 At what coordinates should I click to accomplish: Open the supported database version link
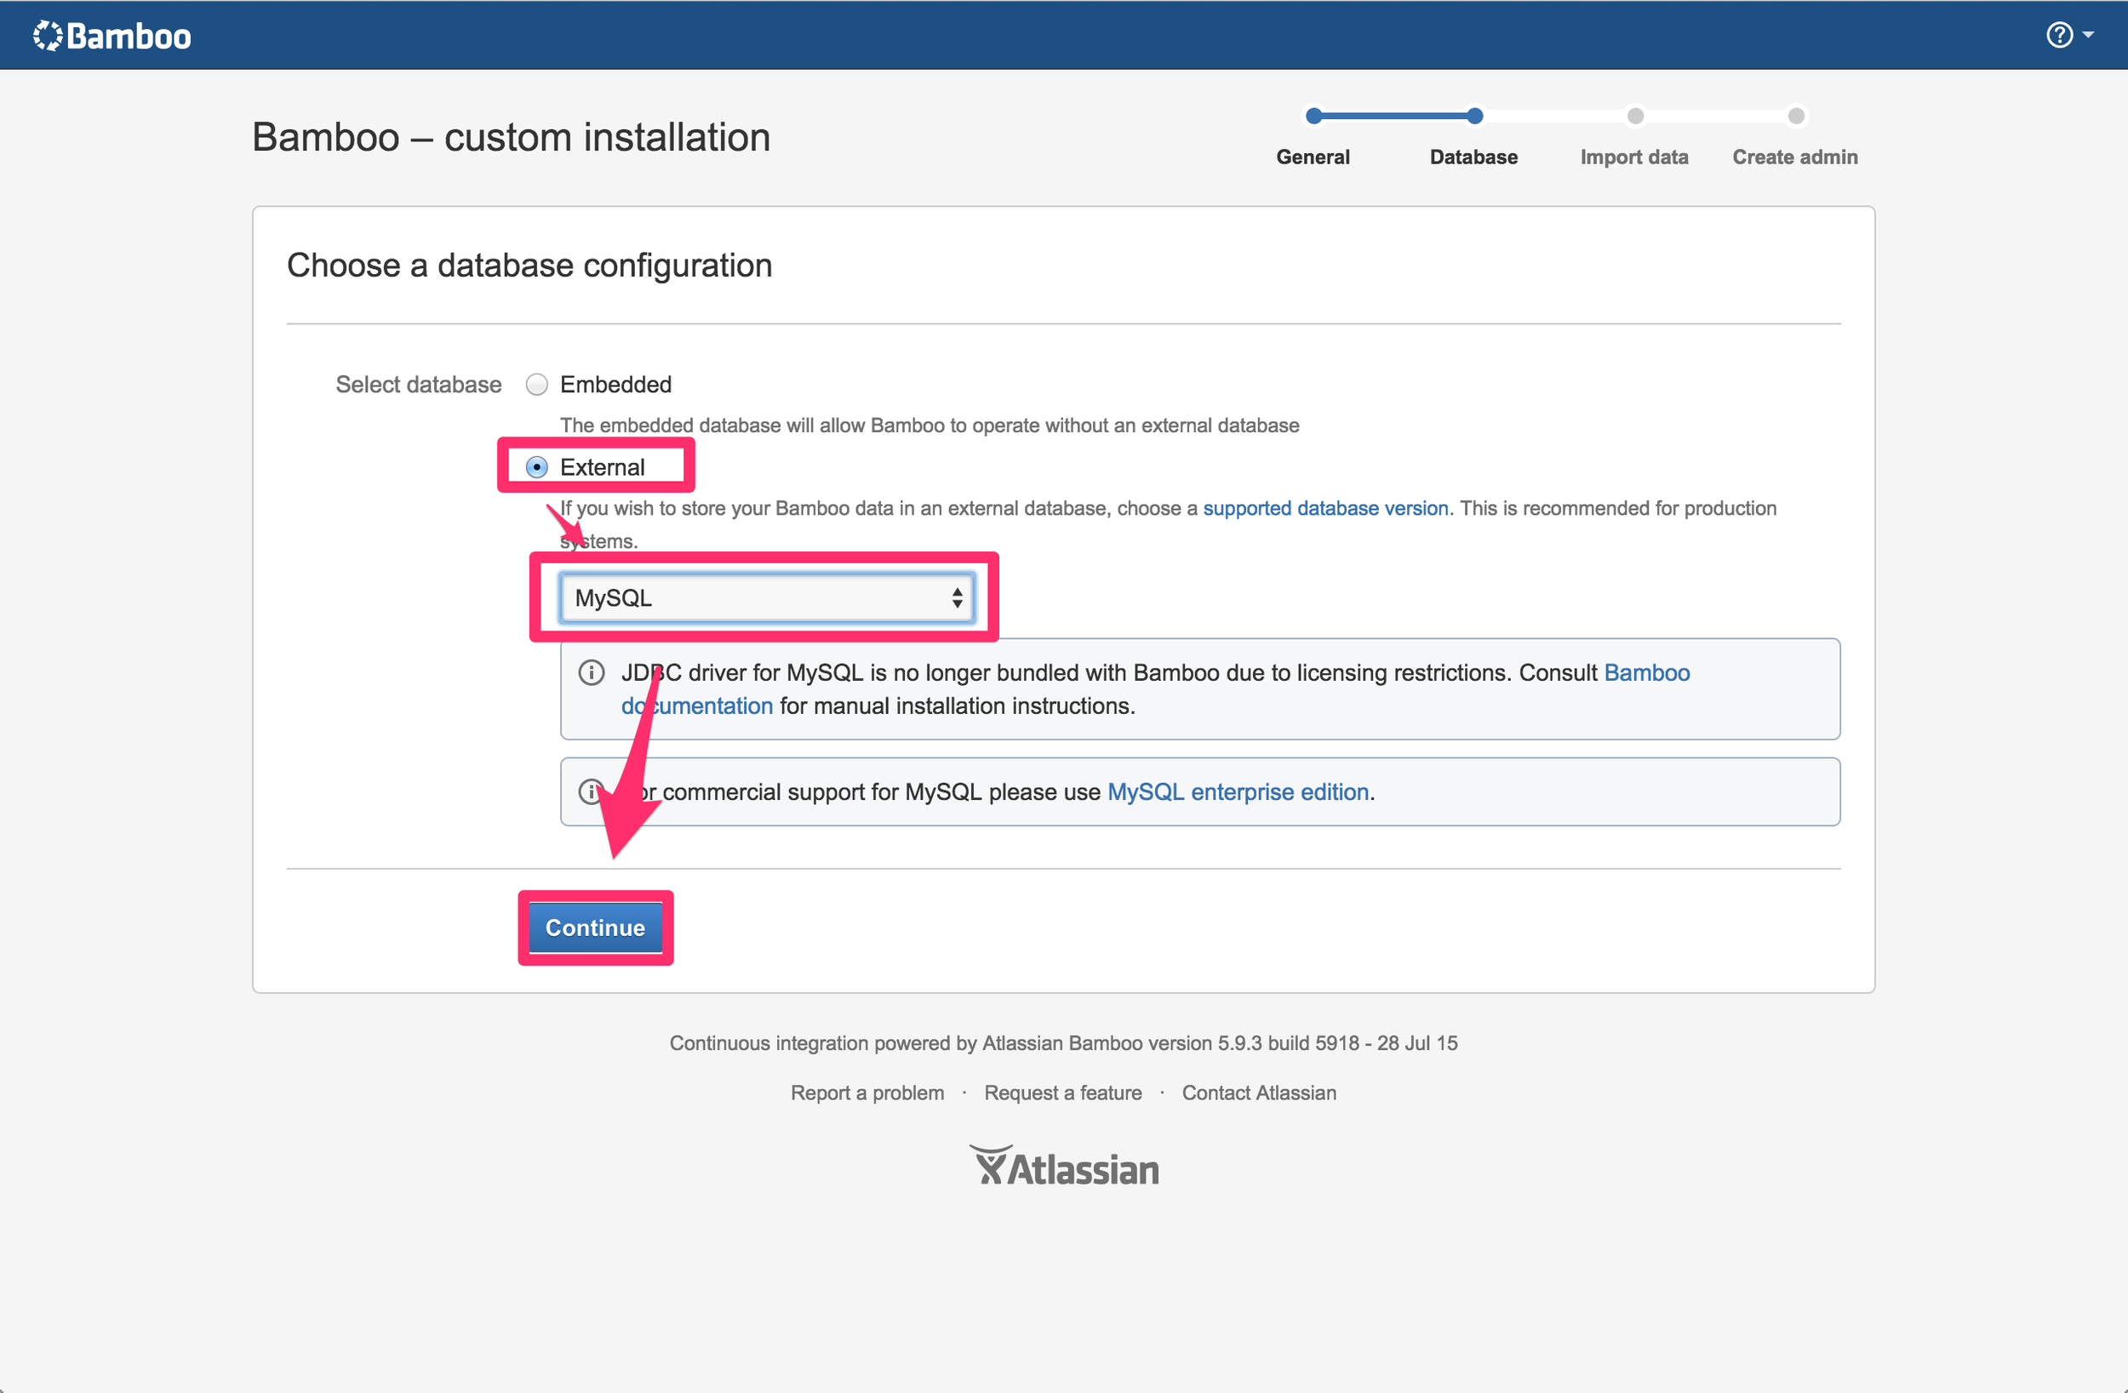tap(1325, 508)
